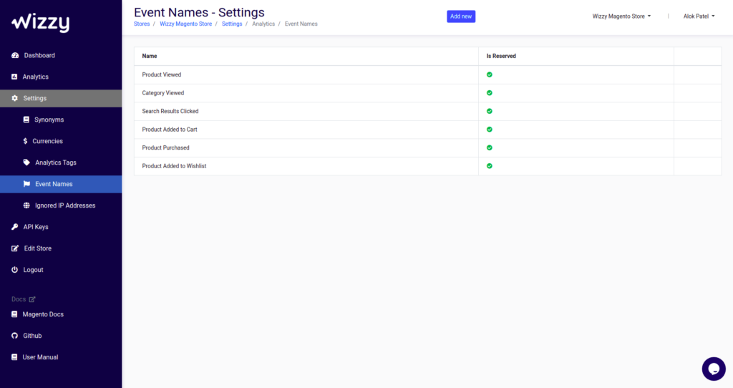Select the Product Added to Cart event name
This screenshot has width=733, height=388.
coord(169,130)
